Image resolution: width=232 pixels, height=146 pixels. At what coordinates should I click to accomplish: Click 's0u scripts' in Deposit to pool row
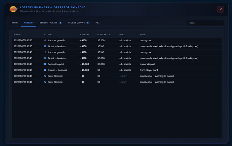click(x=125, y=64)
